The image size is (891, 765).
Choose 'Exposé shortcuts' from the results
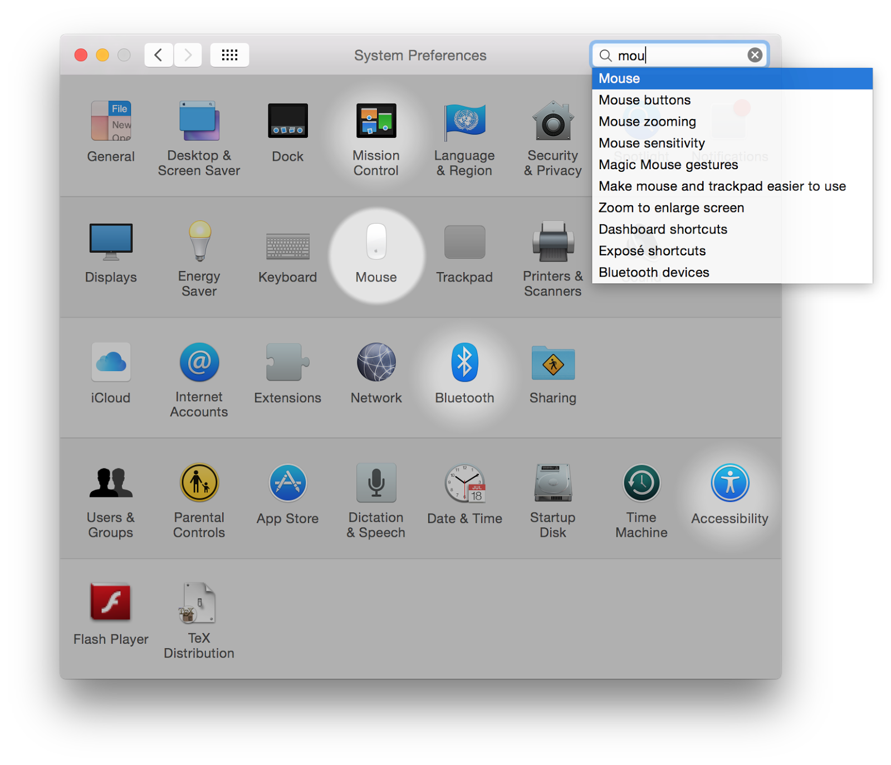coord(732,251)
